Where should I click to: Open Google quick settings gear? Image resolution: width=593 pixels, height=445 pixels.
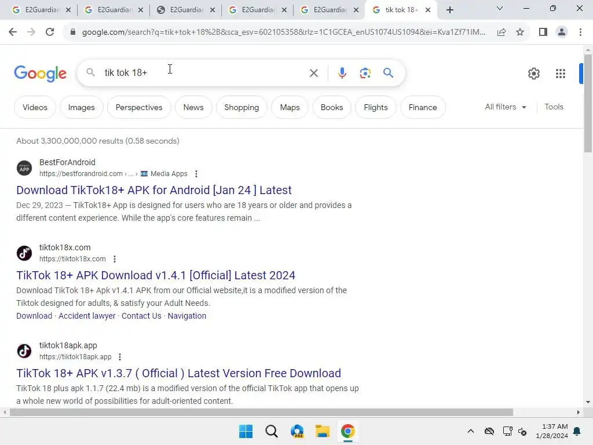[x=533, y=74]
